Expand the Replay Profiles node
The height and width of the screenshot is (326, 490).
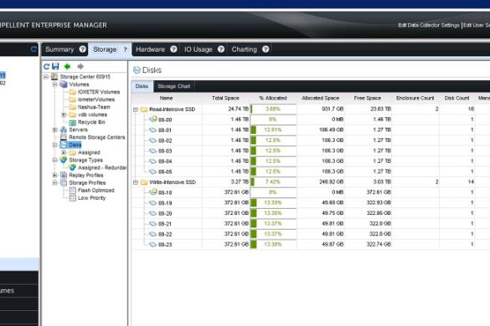pos(55,175)
